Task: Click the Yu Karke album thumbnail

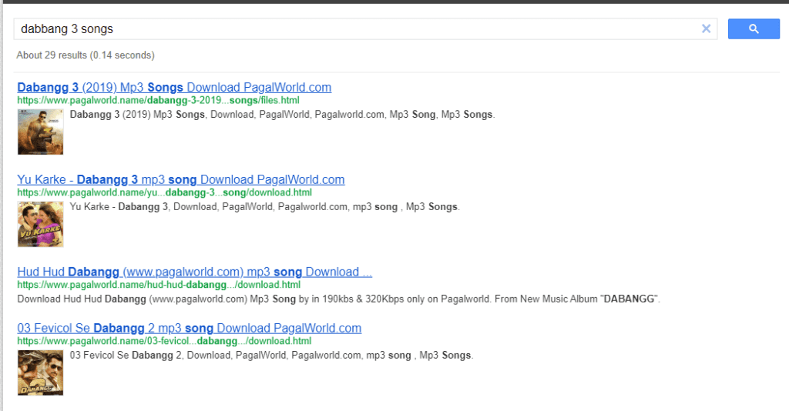Action: [40, 224]
